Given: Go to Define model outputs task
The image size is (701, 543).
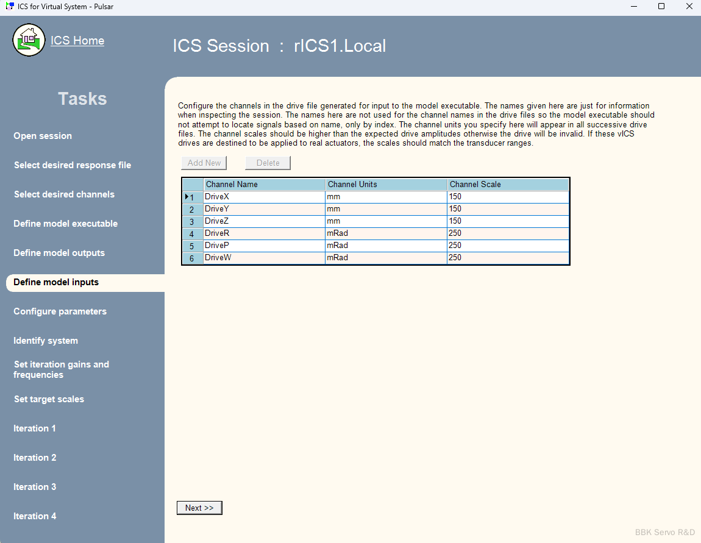Looking at the screenshot, I should (x=59, y=253).
